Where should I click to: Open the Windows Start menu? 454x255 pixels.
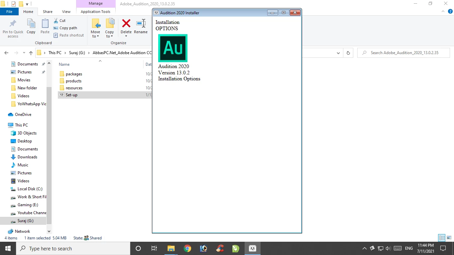click(8, 248)
